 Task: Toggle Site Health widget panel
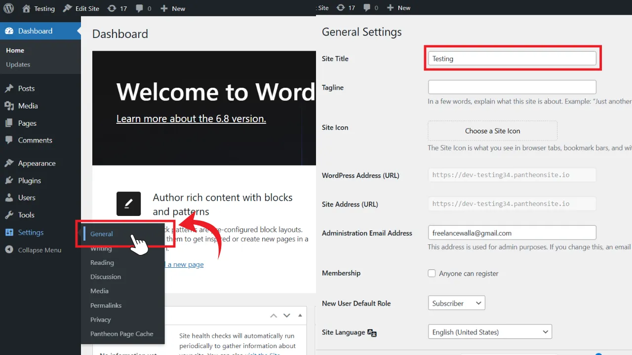[x=299, y=316]
